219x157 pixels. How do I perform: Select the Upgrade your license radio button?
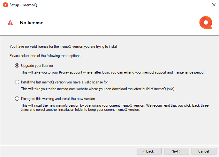click(17, 66)
